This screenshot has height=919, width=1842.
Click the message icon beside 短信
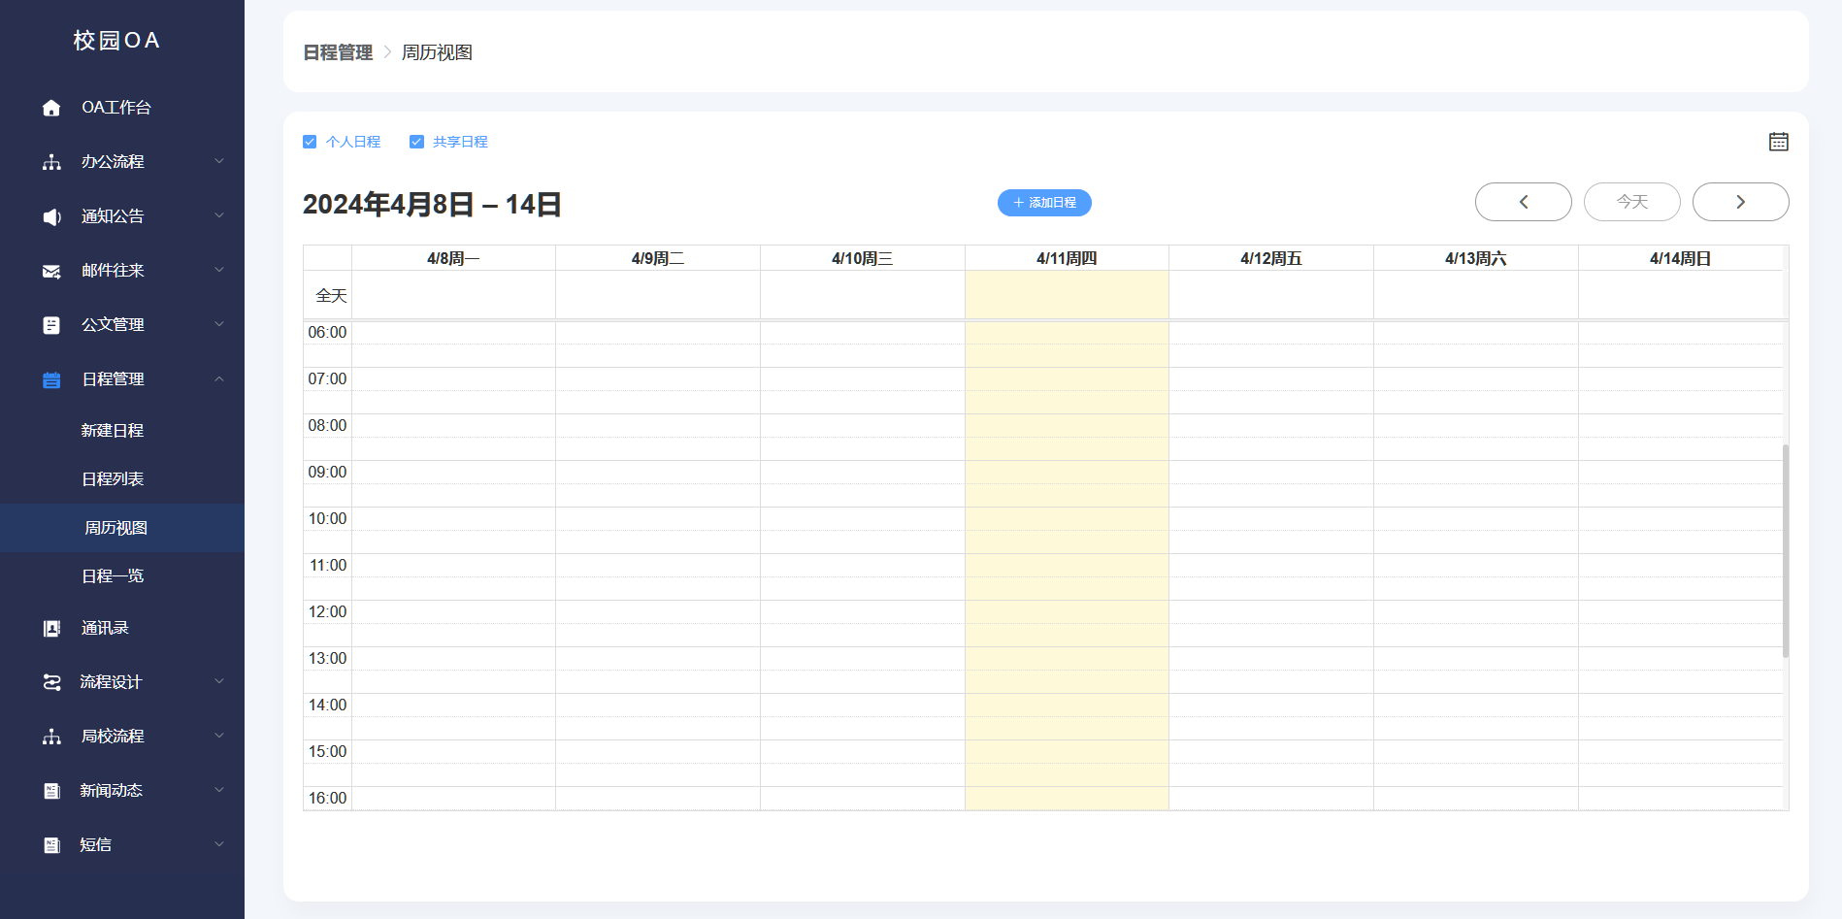pyautogui.click(x=51, y=845)
